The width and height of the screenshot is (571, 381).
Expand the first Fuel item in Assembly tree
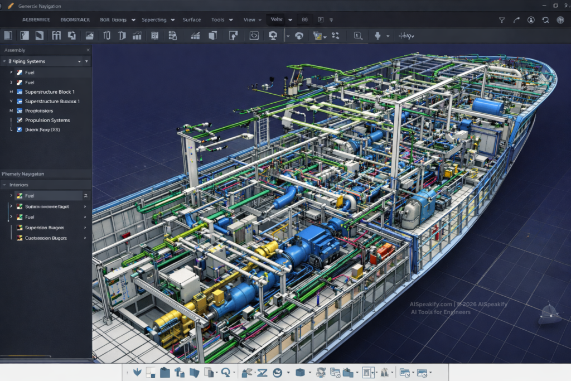click(x=11, y=73)
